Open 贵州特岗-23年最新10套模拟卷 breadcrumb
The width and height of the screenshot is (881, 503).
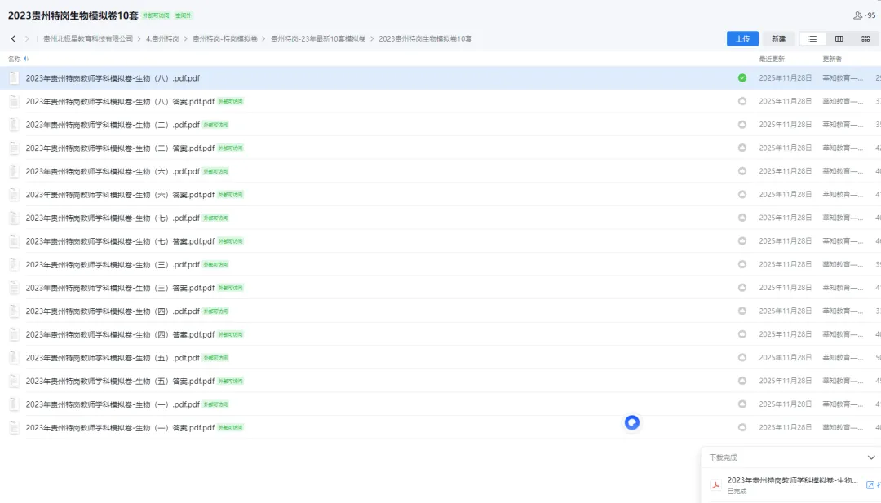[318, 39]
